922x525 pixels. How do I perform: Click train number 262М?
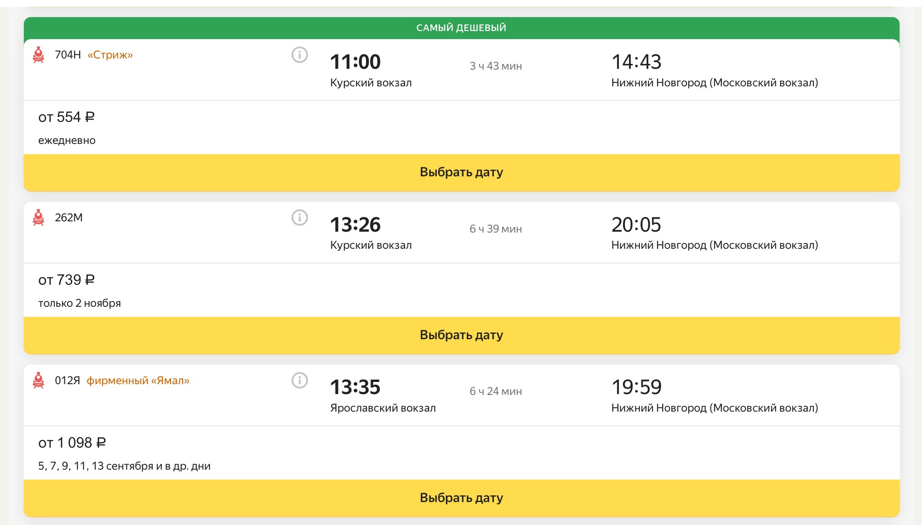pyautogui.click(x=68, y=218)
